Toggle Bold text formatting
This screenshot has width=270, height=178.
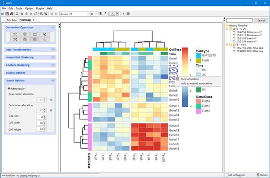click(100, 14)
